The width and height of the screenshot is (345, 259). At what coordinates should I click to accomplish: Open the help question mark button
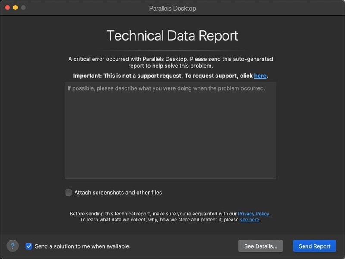(x=13, y=246)
